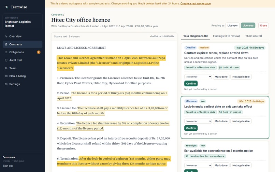
Task: Click the Team people icon in sidebar
Action: point(6,68)
